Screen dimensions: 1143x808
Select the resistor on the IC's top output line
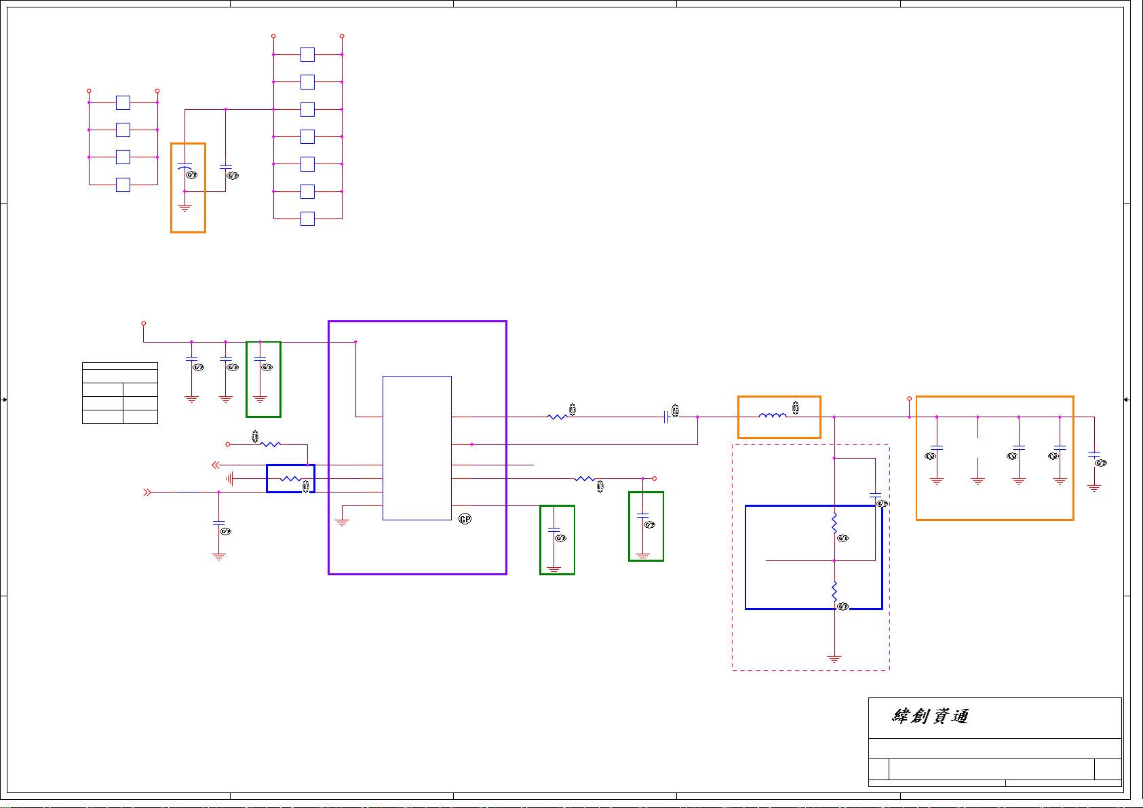click(x=557, y=417)
